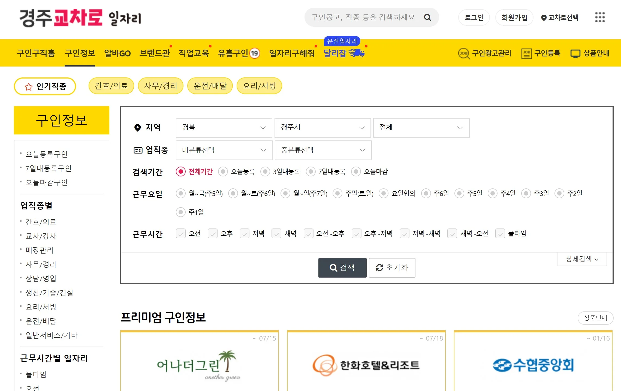Click the star icon in 인기직종
This screenshot has height=391, width=621.
click(x=29, y=87)
